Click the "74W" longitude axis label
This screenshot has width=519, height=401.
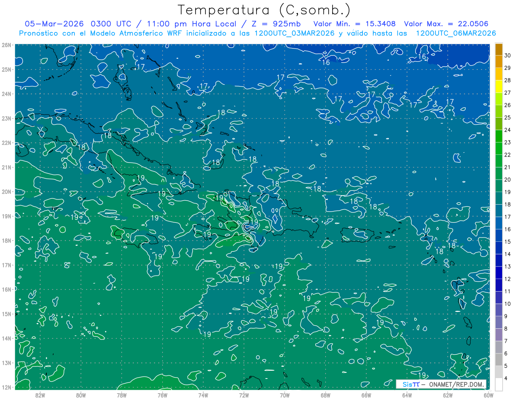pos(203,395)
